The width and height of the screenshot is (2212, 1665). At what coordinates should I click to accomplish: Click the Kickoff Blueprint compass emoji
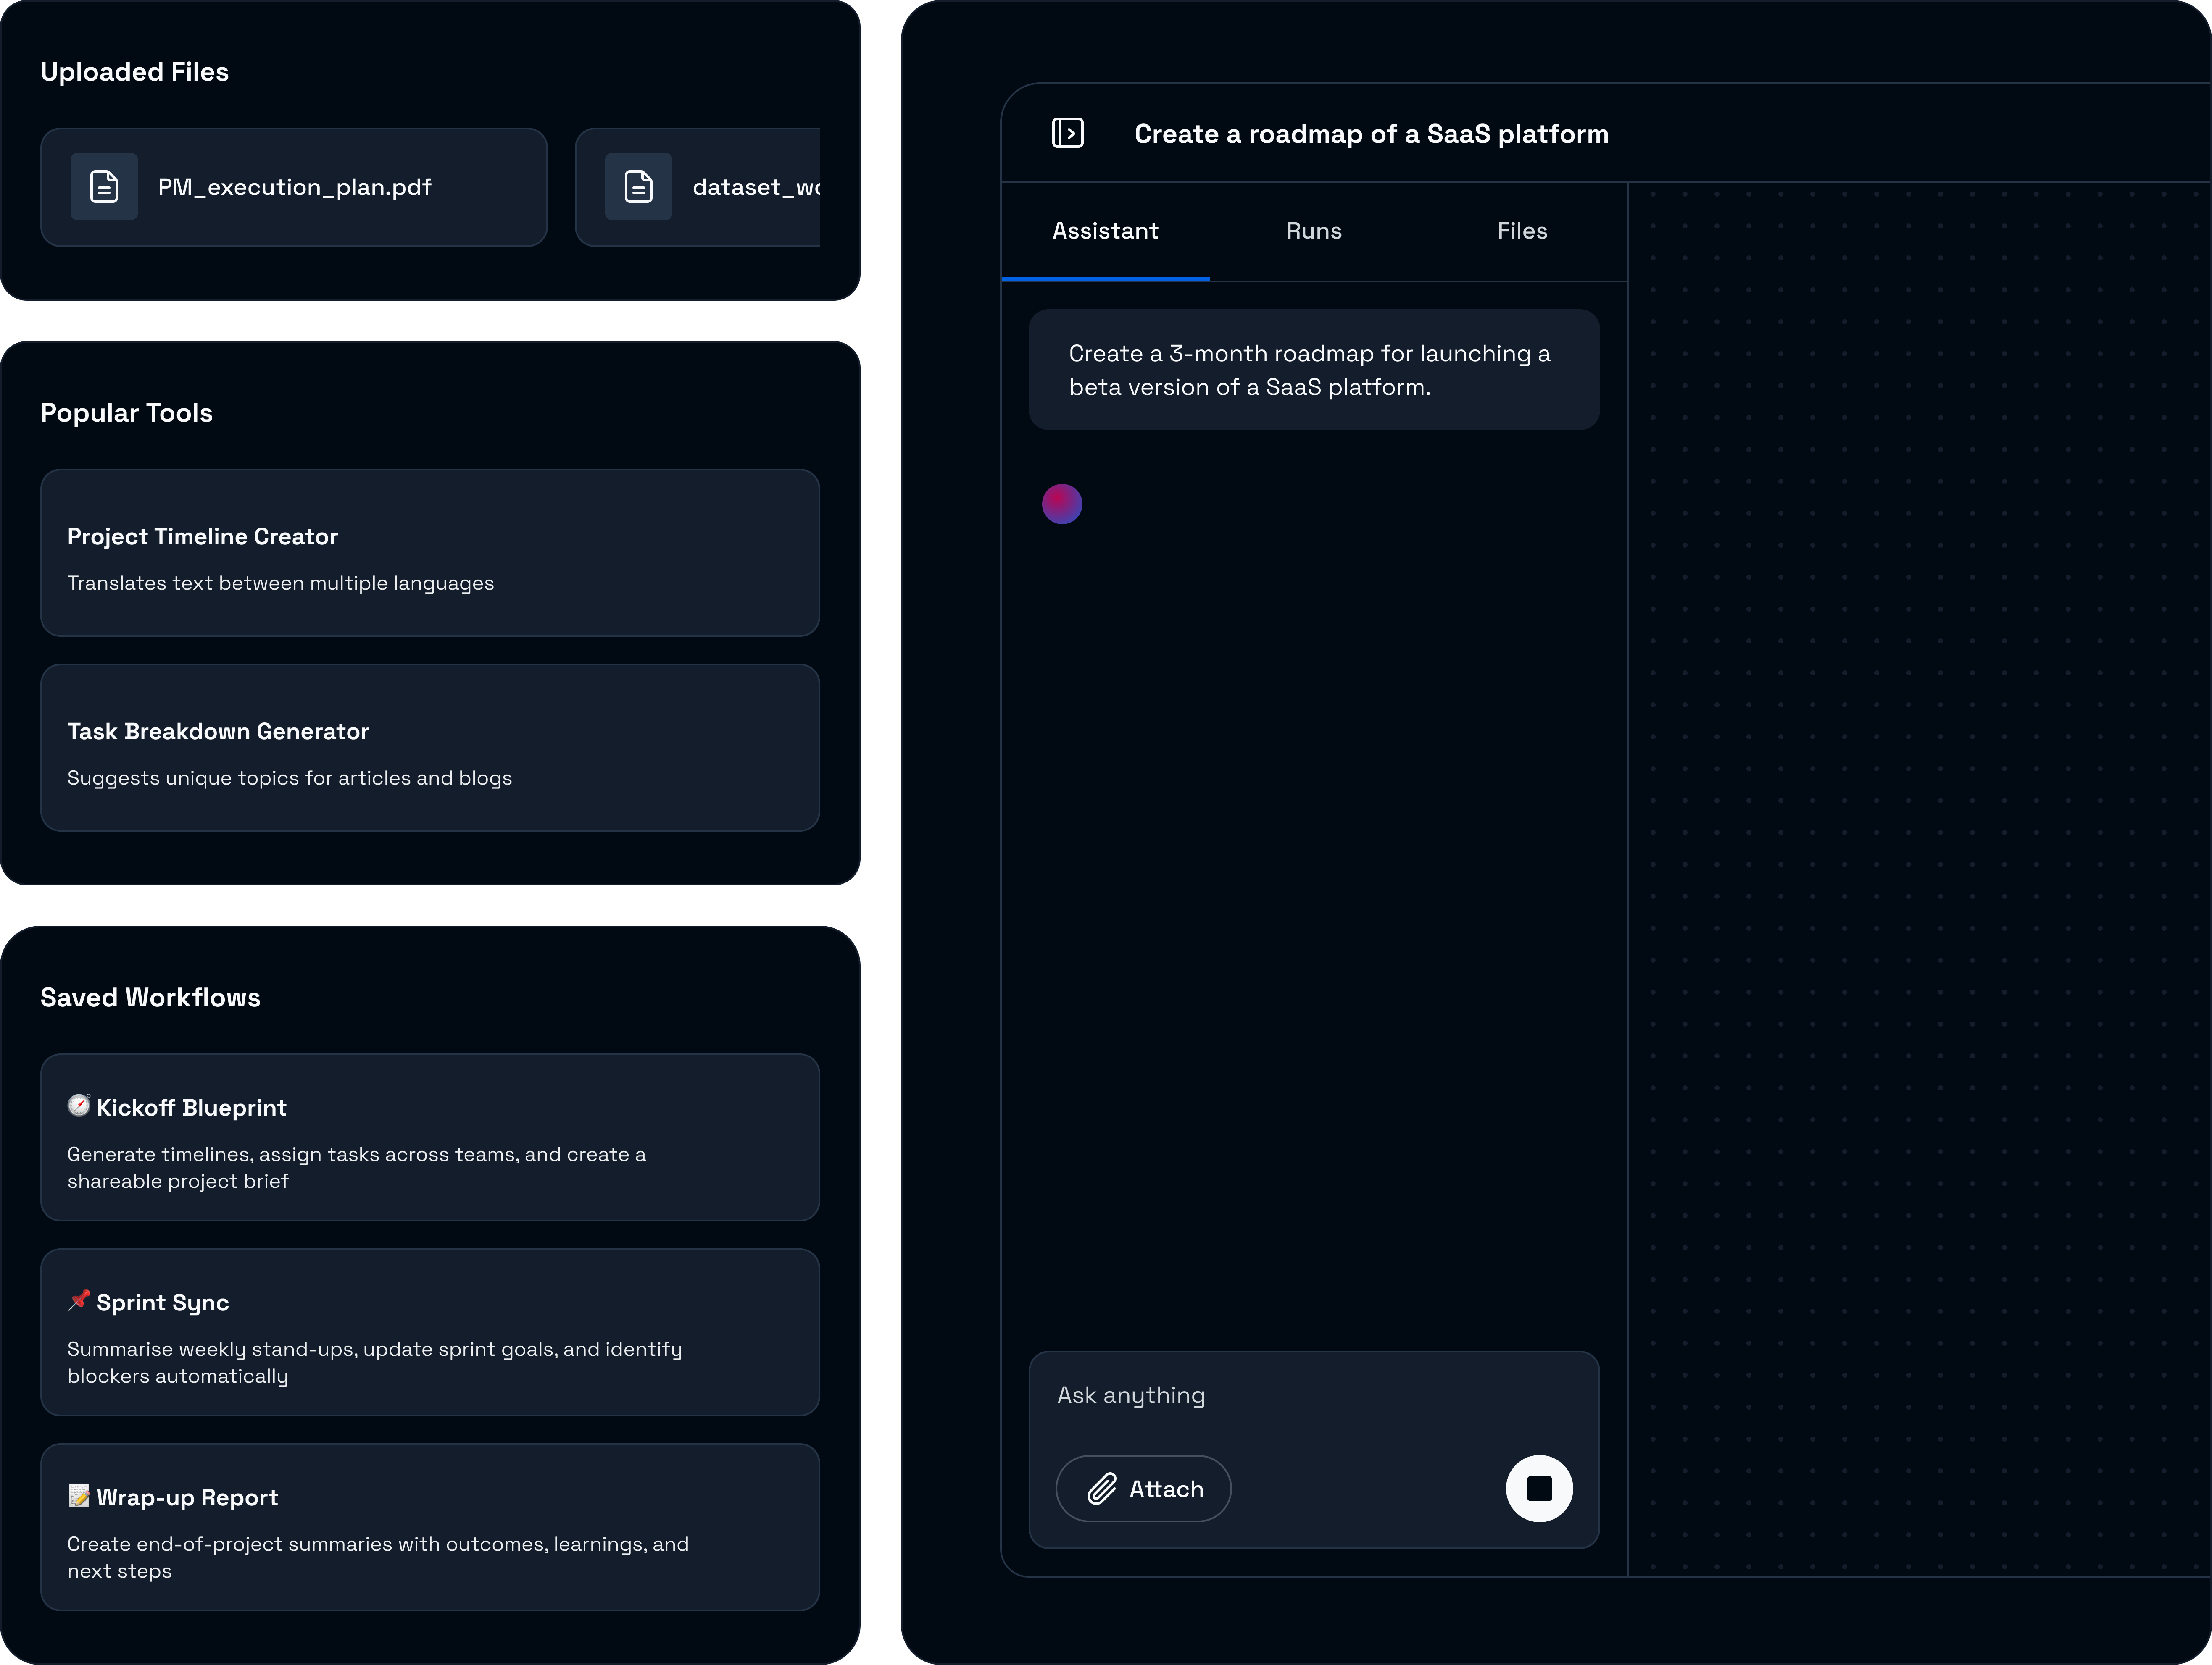pos(79,1106)
